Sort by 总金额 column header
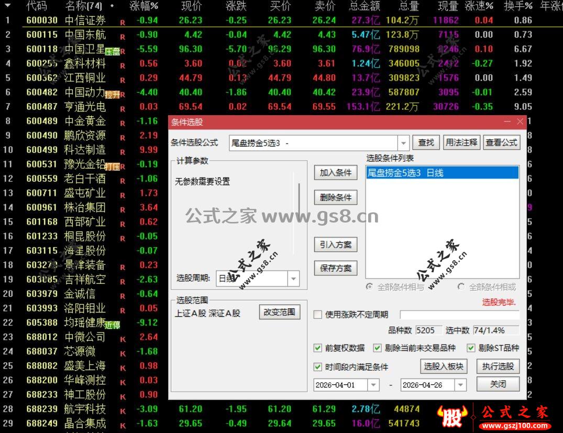This screenshot has width=563, height=433. (365, 6)
